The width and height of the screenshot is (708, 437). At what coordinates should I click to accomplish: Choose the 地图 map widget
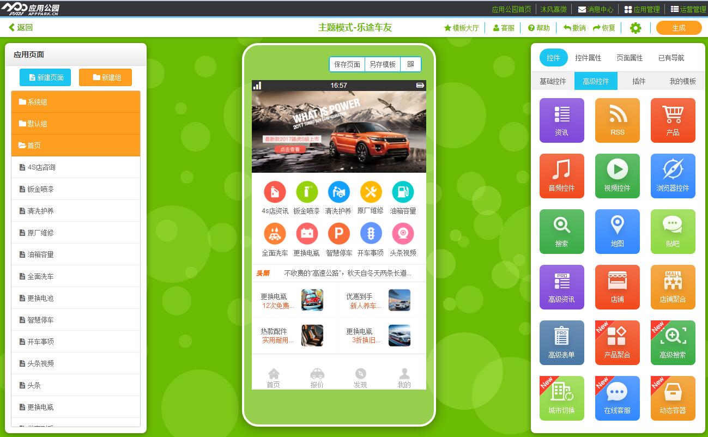pos(617,232)
